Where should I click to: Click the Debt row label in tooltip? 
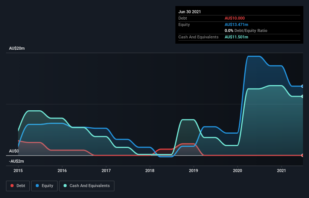183,18
